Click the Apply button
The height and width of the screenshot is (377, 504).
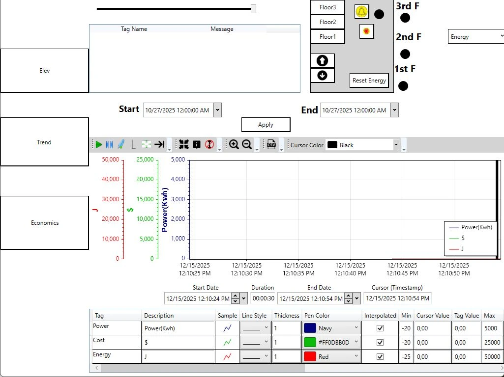point(266,125)
